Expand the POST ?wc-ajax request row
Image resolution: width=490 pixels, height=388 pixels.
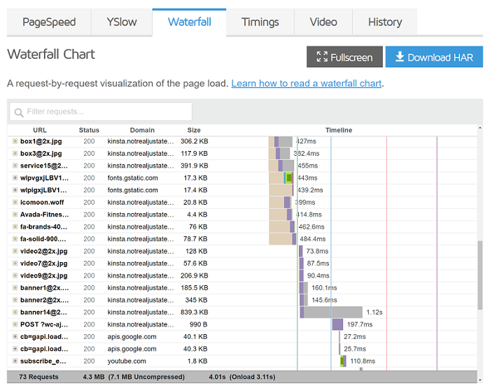pos(15,324)
